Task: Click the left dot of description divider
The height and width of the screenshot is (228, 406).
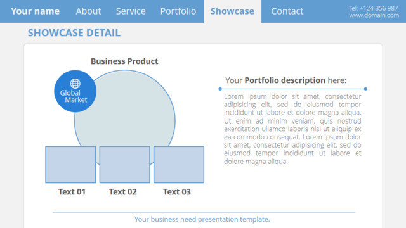Action: point(220,89)
